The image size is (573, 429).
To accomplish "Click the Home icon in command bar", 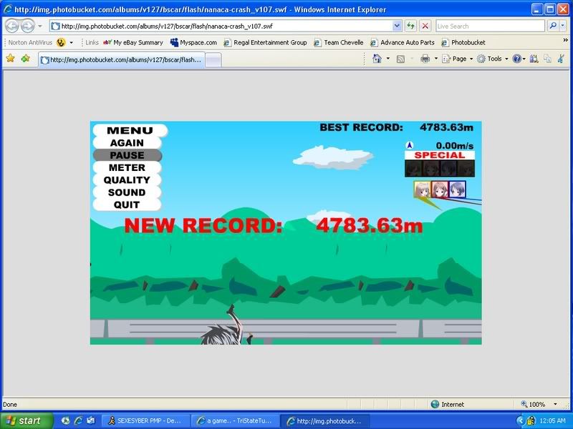I will pos(377,59).
